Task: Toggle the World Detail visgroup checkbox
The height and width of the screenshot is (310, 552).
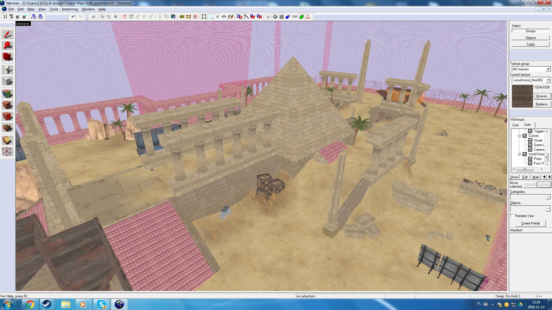Action: pos(525,154)
